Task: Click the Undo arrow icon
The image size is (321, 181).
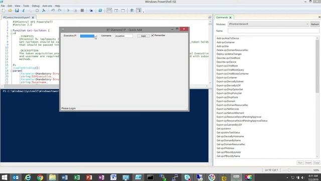Action: (53, 11)
